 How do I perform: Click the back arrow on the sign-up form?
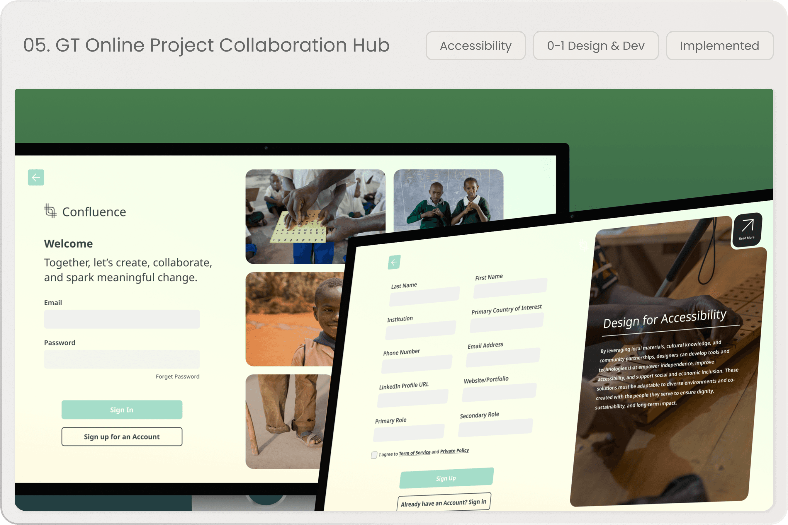click(394, 262)
